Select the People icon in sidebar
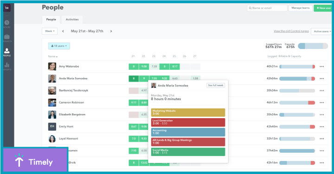334x174 pixels. (7, 51)
